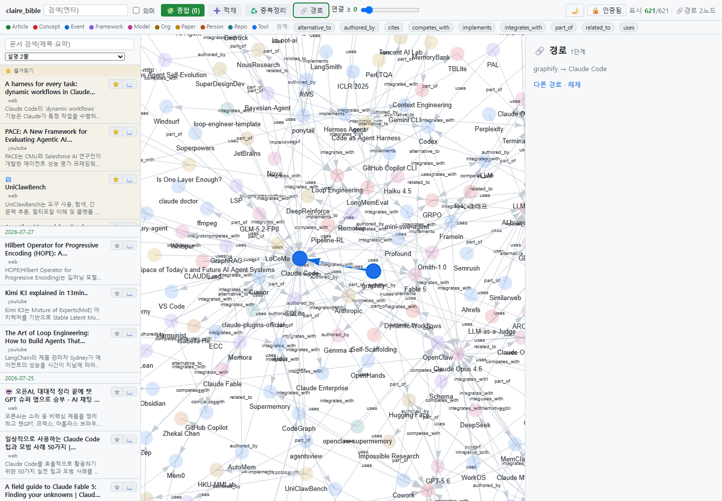
Task: Click the claire_bible app title
Action: pos(23,11)
